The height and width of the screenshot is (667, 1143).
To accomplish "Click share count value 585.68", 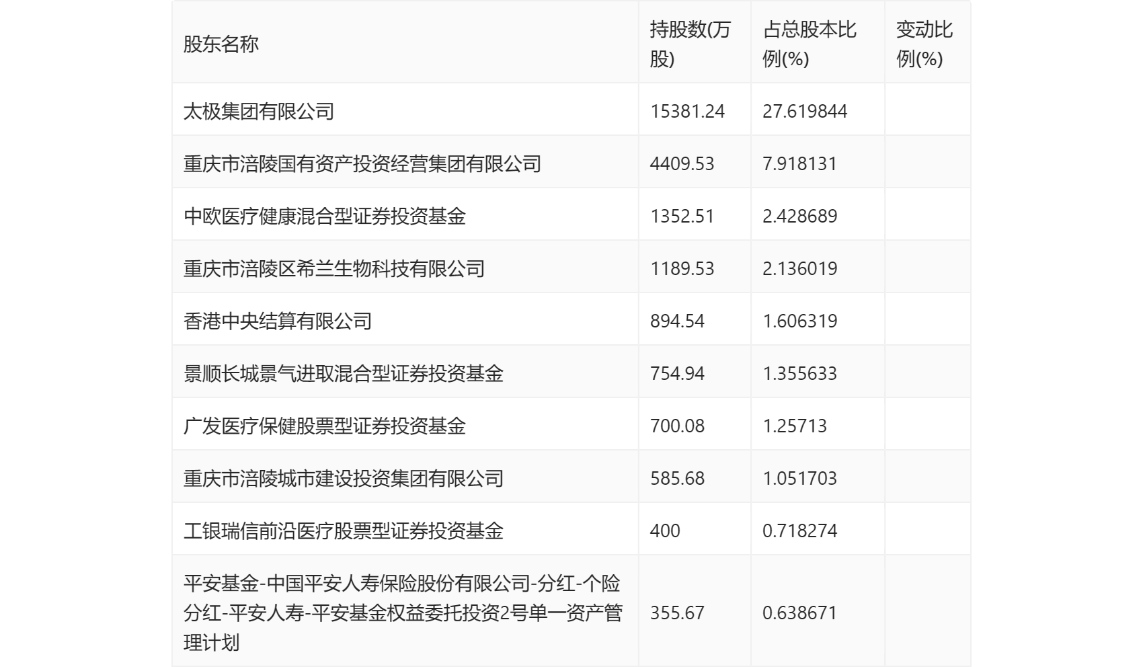I will point(677,478).
